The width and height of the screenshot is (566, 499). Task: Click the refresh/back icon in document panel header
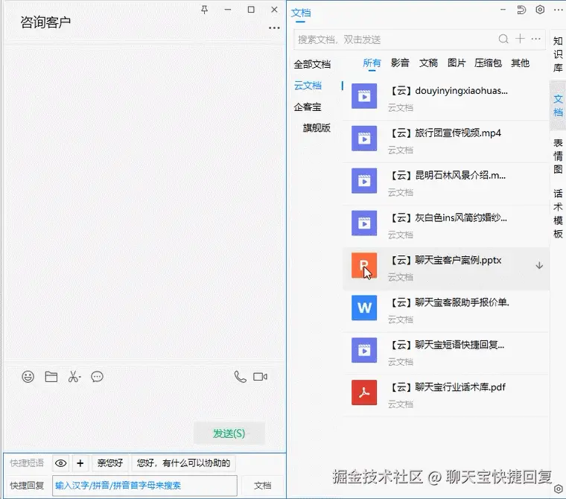point(521,10)
